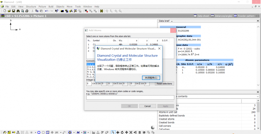The height and width of the screenshot is (134, 261).
Task: Click Cancel in the Add Atoms dialog
Action: coord(147,106)
